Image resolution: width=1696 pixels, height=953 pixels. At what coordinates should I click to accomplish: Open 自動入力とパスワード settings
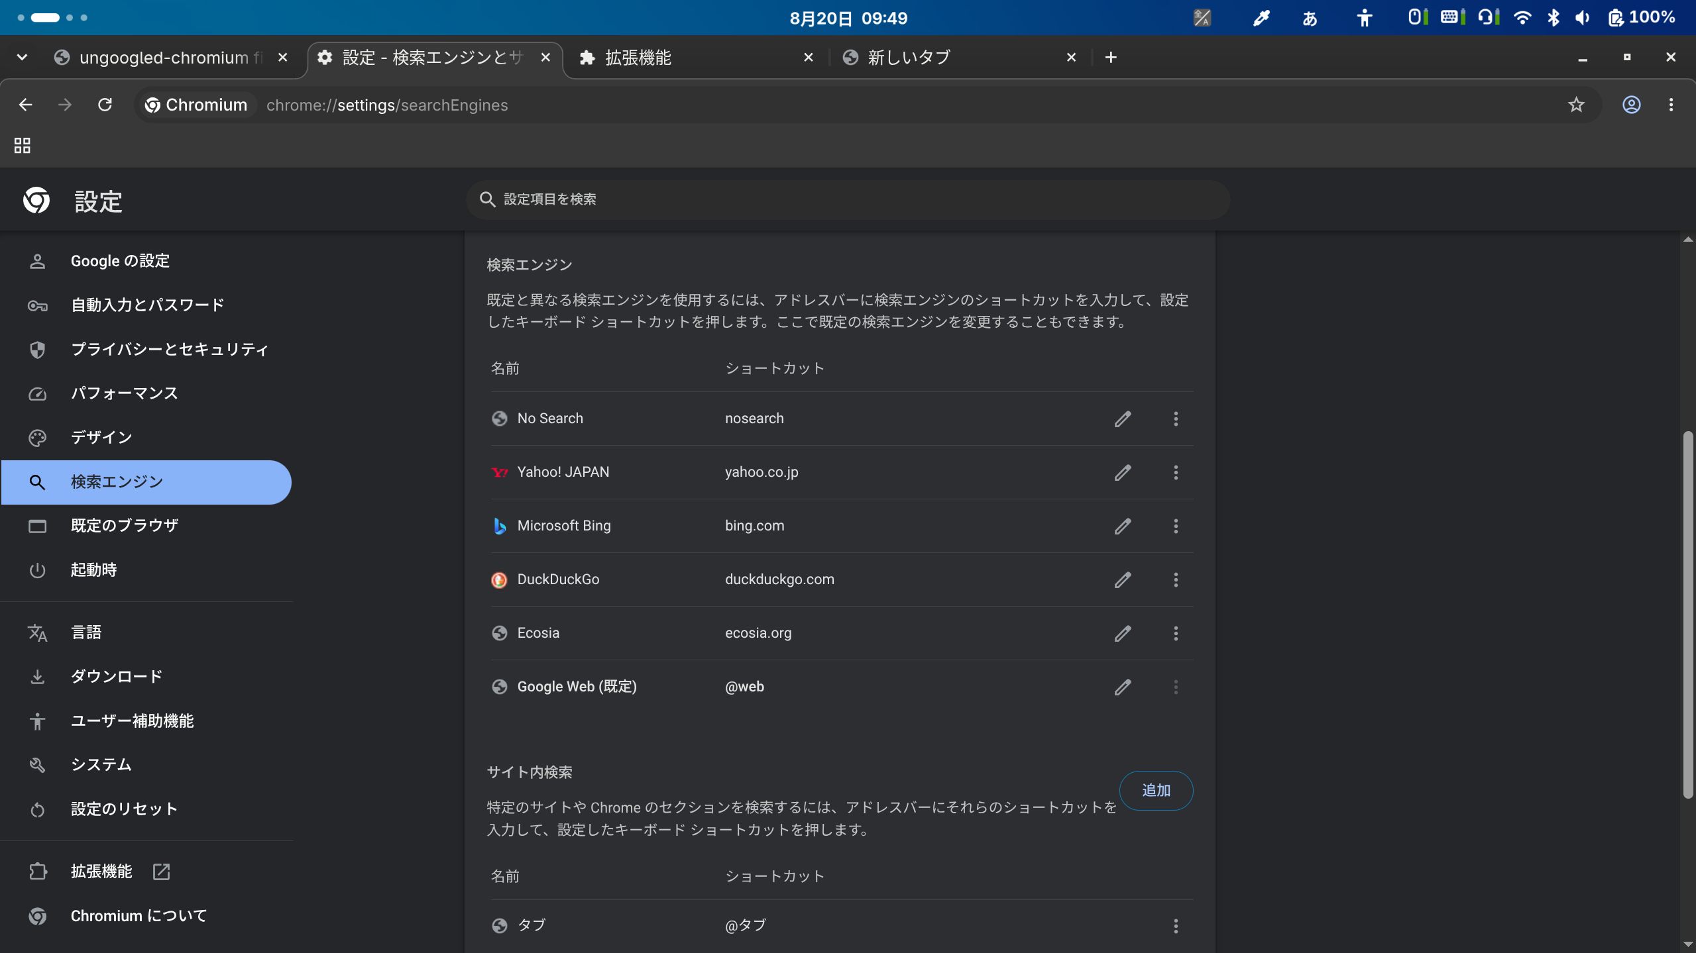point(146,305)
